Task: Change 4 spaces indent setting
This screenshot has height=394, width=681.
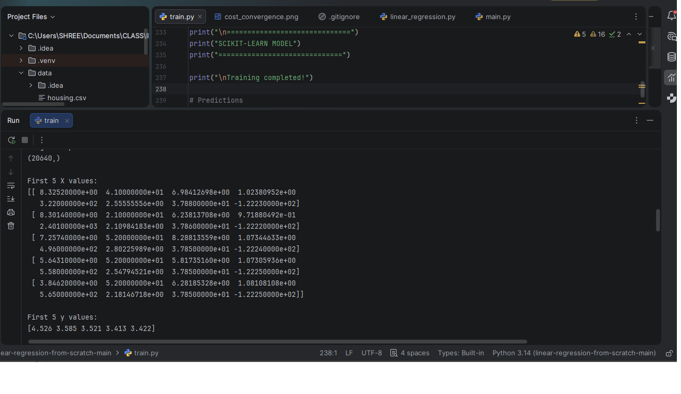Action: coord(410,353)
